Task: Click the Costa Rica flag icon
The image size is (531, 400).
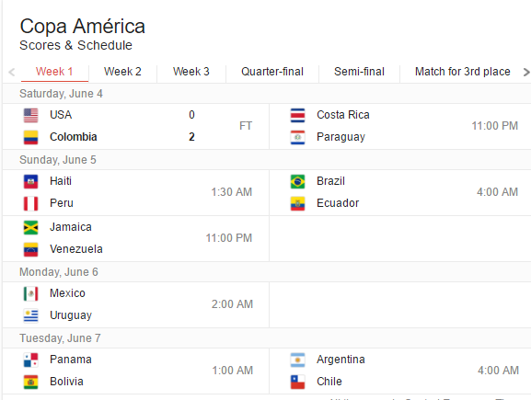Action: coord(297,115)
